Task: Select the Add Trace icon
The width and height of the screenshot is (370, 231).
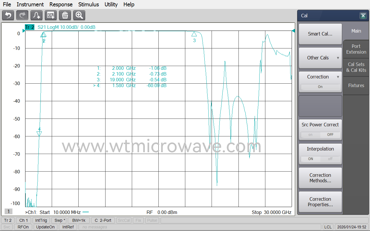Action: pos(36,15)
